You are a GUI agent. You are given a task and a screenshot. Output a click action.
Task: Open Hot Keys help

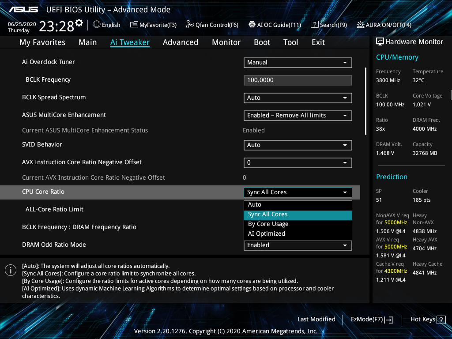coord(428,320)
